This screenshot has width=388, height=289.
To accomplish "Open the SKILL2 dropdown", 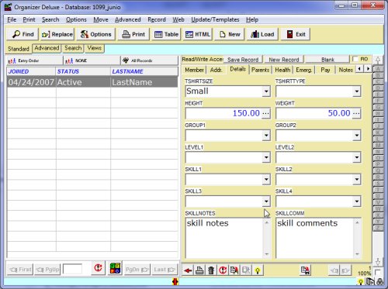I will coord(357,180).
